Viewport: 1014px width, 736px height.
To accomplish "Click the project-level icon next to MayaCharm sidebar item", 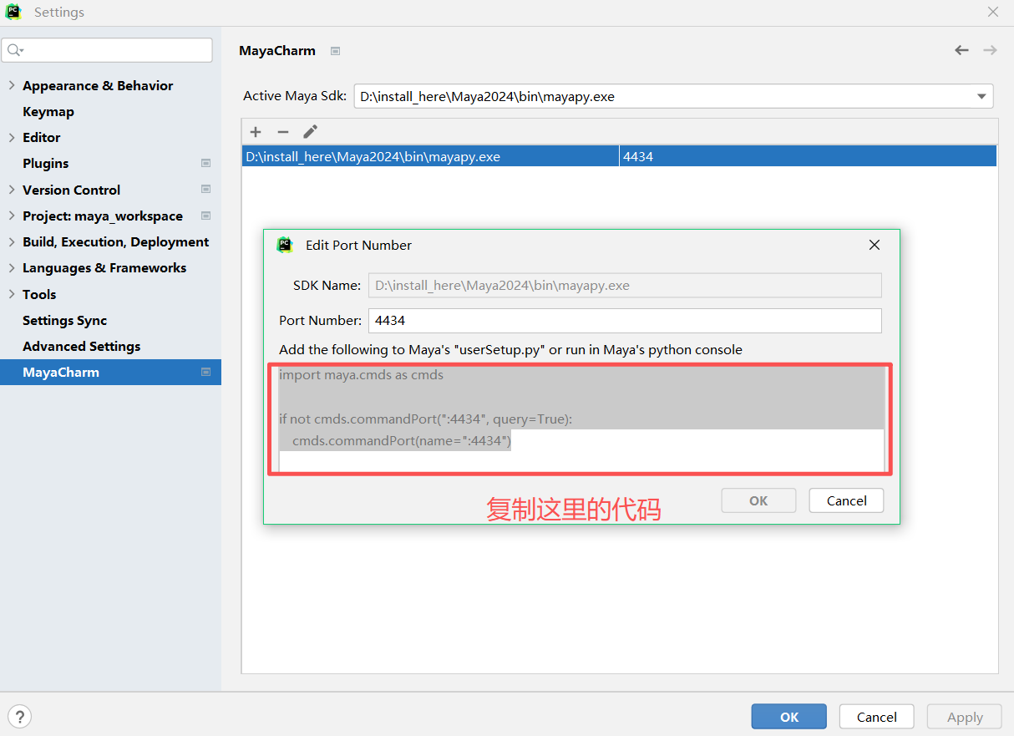I will (205, 372).
